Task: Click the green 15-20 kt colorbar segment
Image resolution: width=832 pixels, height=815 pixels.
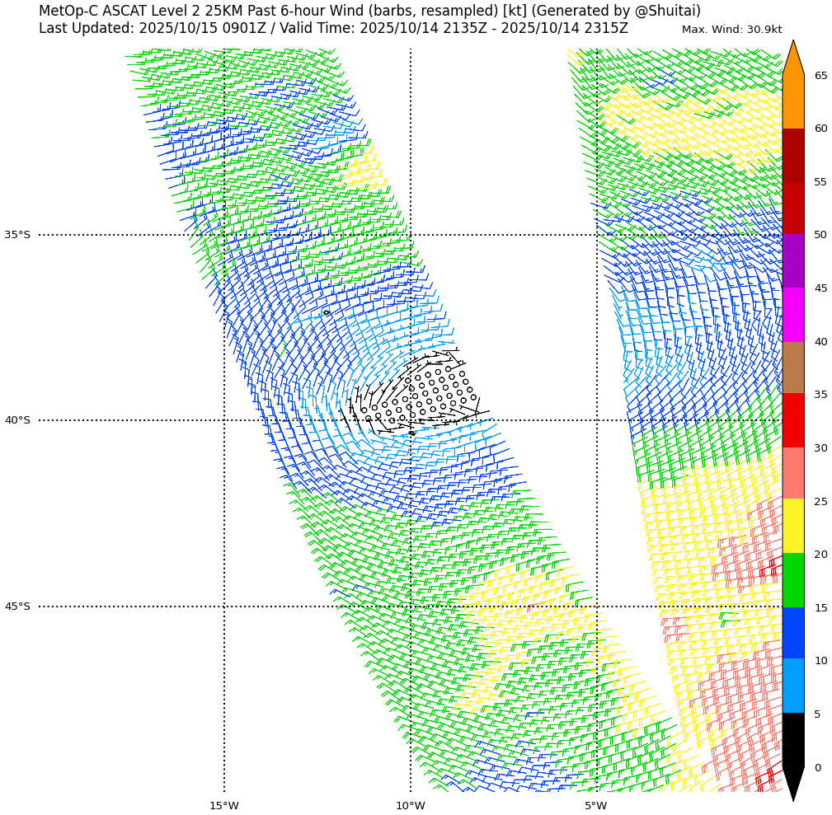Action: pyautogui.click(x=792, y=580)
